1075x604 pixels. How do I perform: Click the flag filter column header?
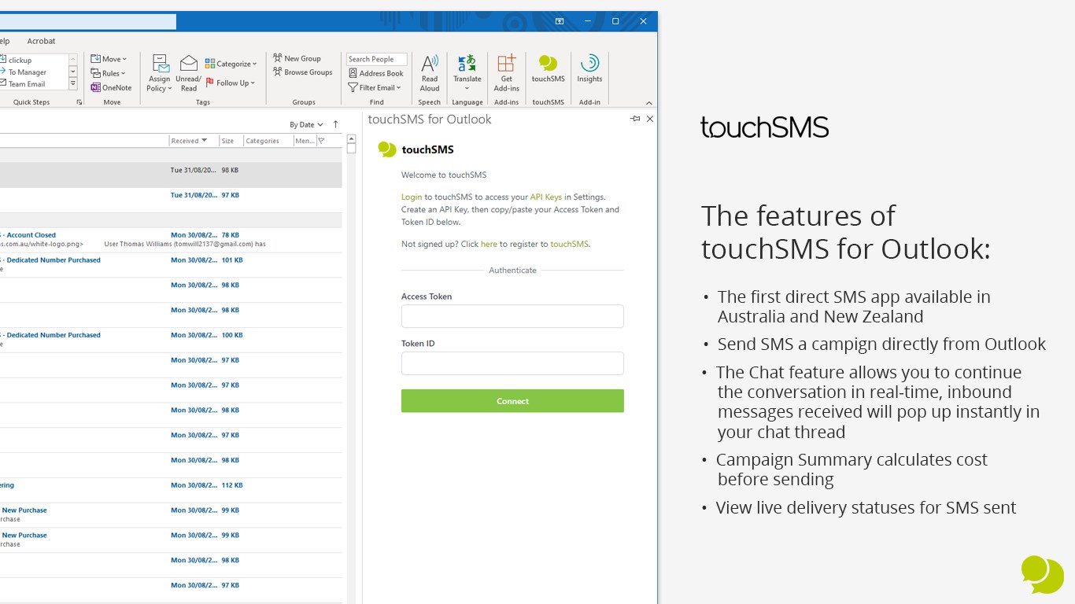point(321,141)
